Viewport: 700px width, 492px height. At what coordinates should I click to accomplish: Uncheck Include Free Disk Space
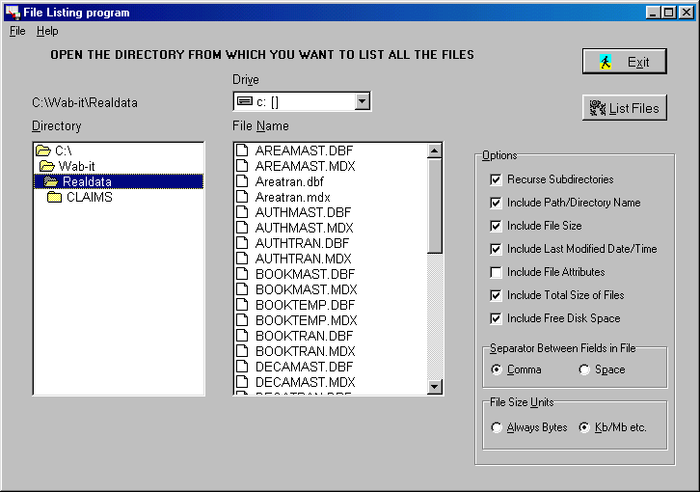(x=496, y=318)
